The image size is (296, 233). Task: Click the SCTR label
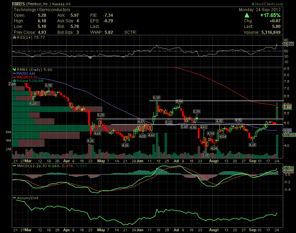click(x=131, y=32)
